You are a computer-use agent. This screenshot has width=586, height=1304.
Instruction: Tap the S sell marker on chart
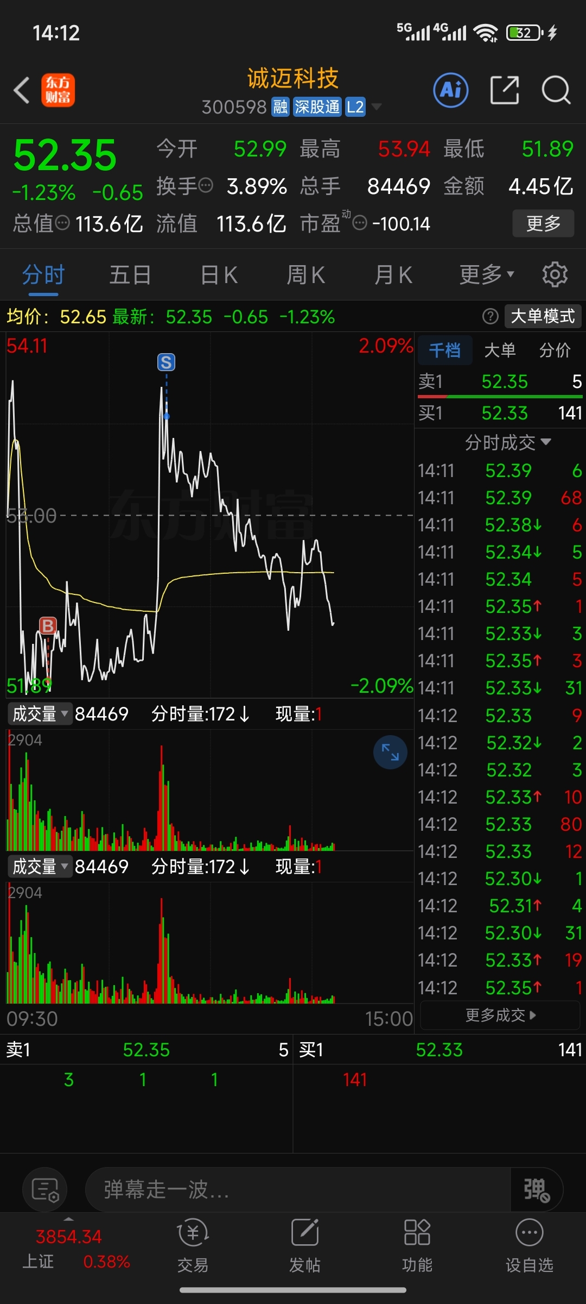(167, 362)
